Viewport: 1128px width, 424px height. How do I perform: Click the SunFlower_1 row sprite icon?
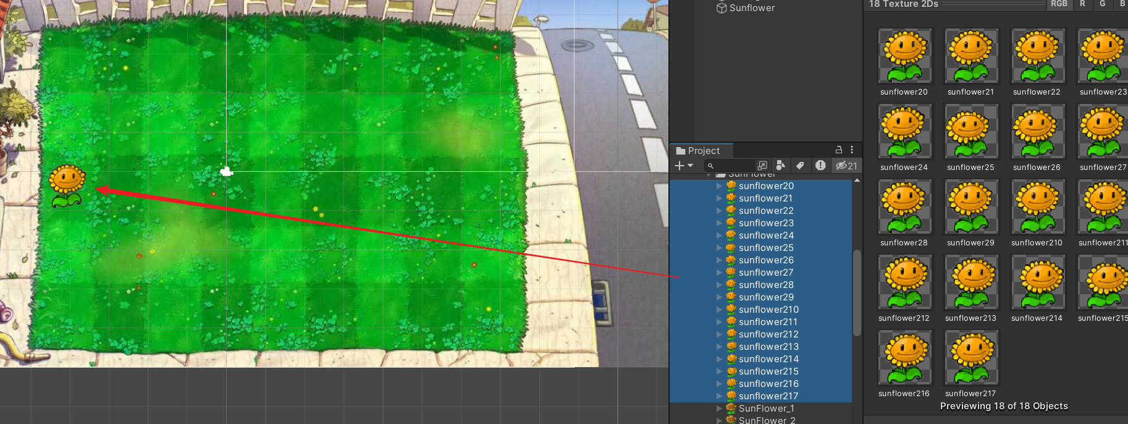pyautogui.click(x=731, y=408)
